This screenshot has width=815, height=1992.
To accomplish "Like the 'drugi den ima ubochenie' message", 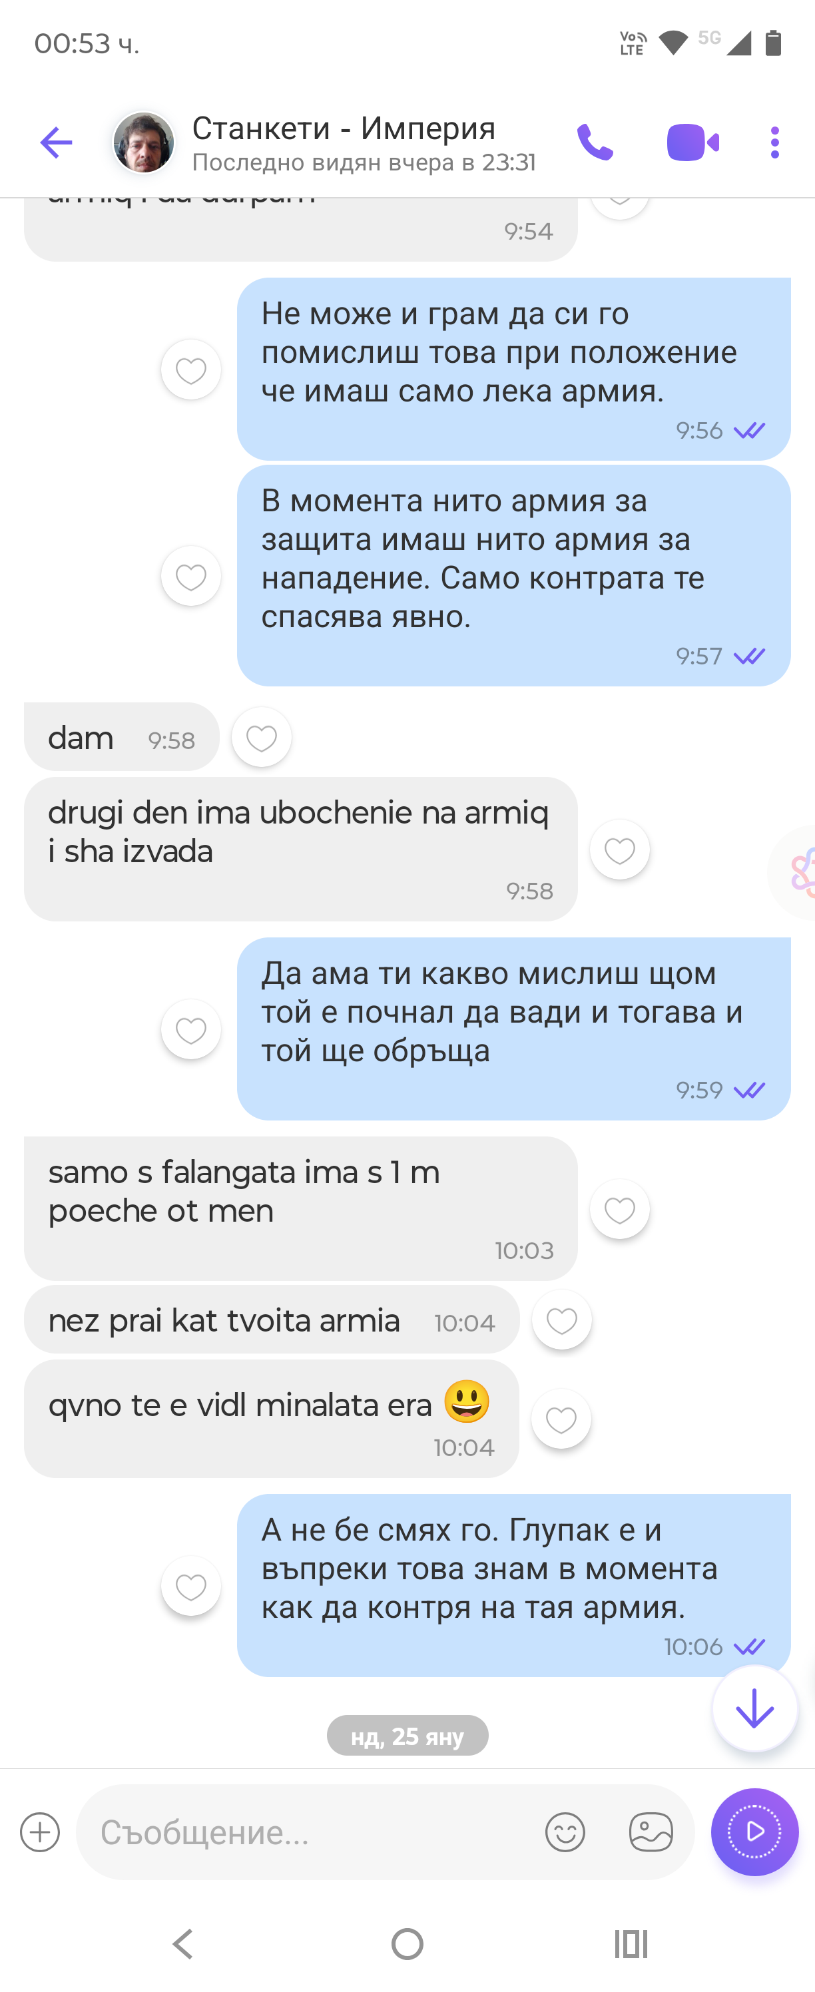I will 619,850.
